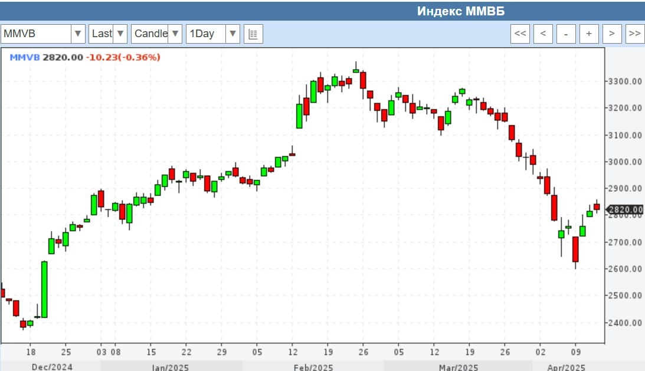Click the 25 date label in December
645x371 pixels.
pos(66,352)
